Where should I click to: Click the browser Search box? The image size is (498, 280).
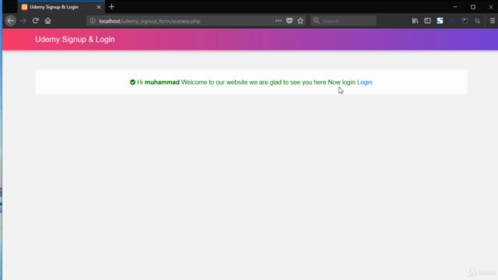(344, 21)
